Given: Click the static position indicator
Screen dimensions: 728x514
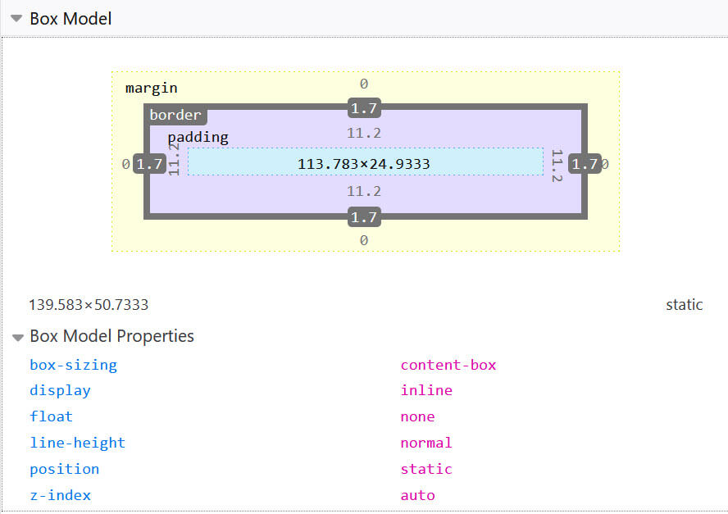Looking at the screenshot, I should pos(685,304).
